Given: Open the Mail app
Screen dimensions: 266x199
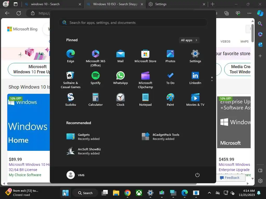Looking at the screenshot, I should tap(121, 56).
